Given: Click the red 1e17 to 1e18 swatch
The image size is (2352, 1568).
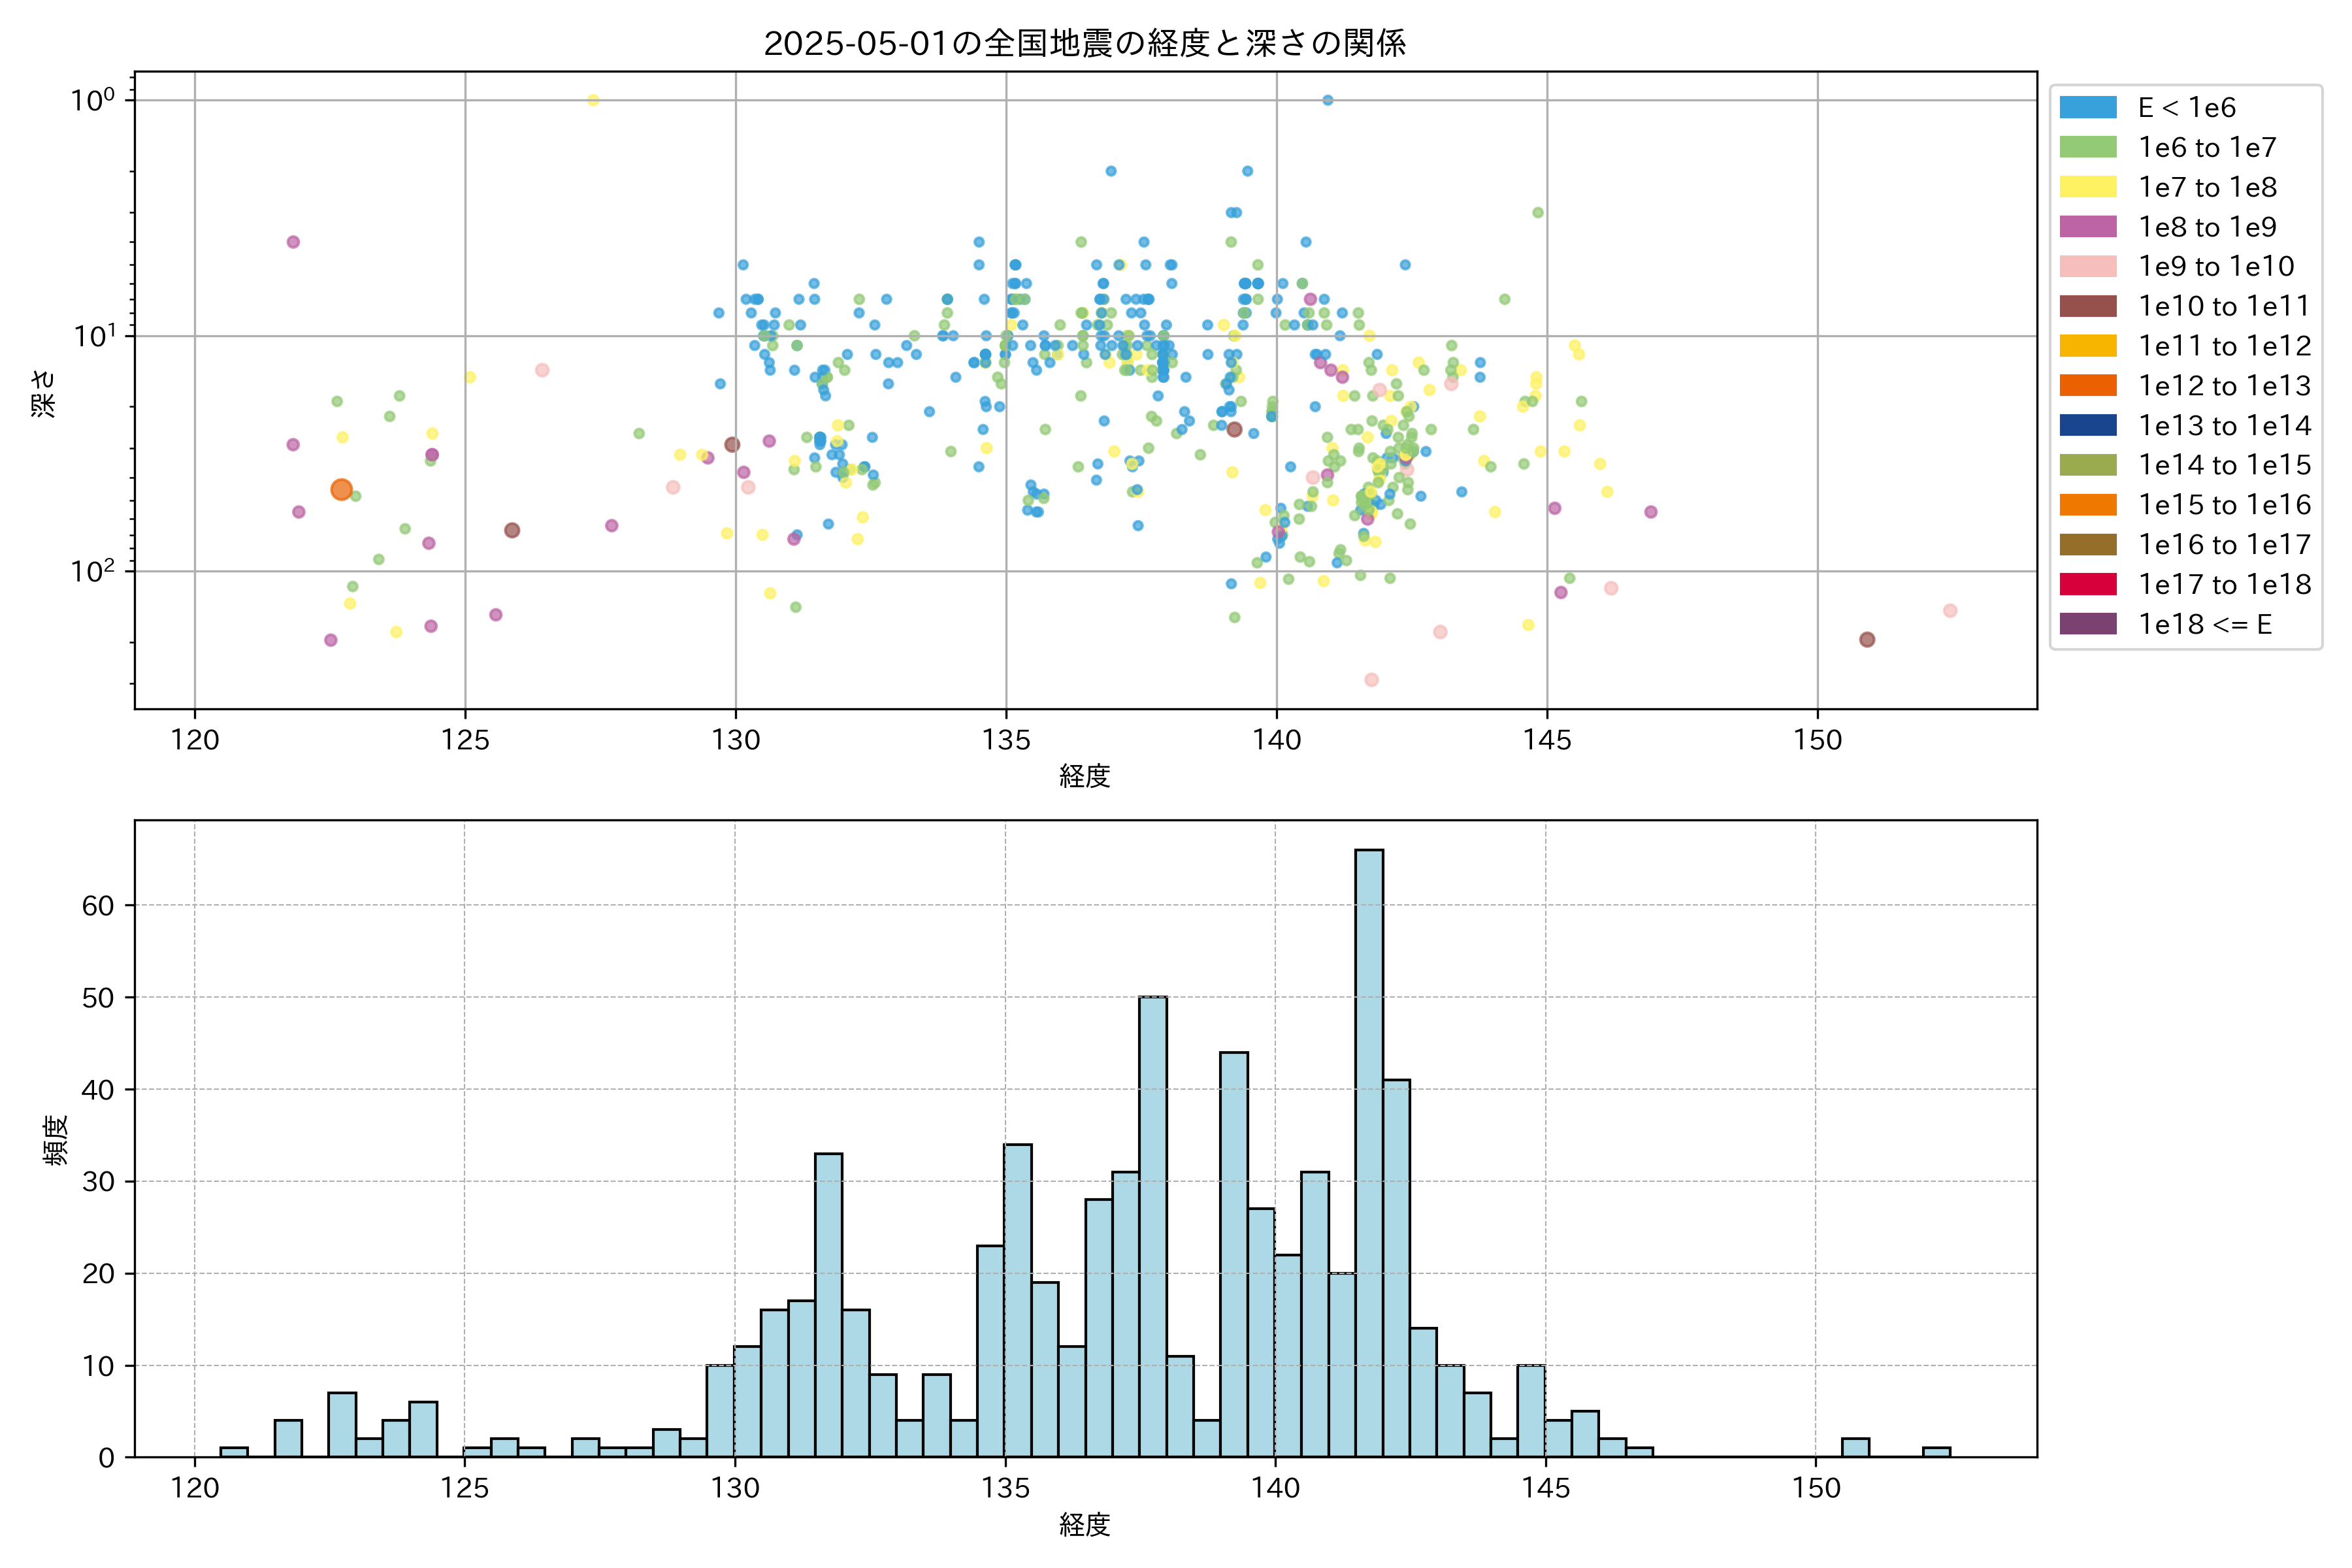Looking at the screenshot, I should (x=2088, y=584).
